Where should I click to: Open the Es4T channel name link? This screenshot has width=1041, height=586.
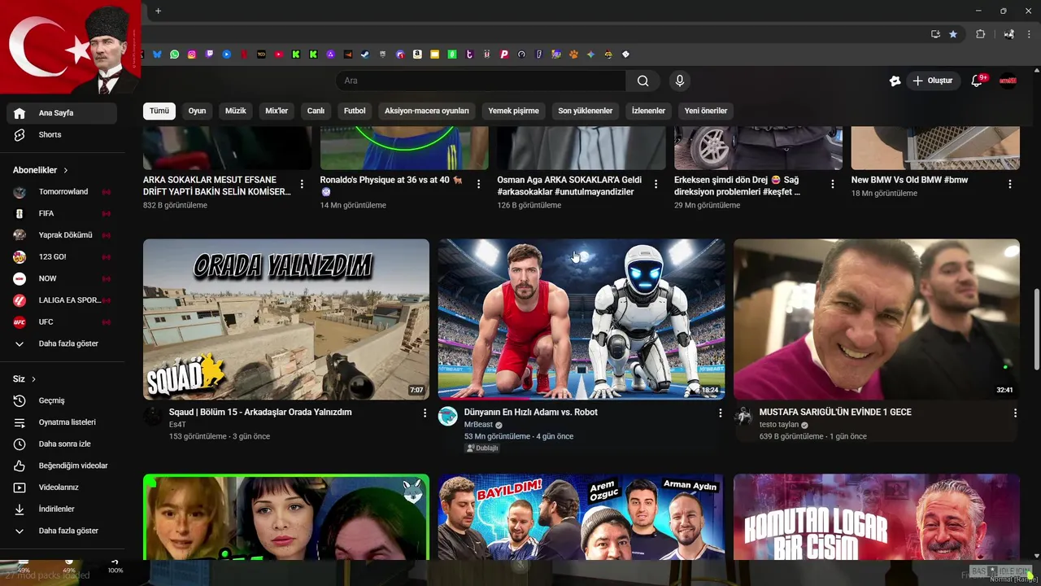[177, 425]
